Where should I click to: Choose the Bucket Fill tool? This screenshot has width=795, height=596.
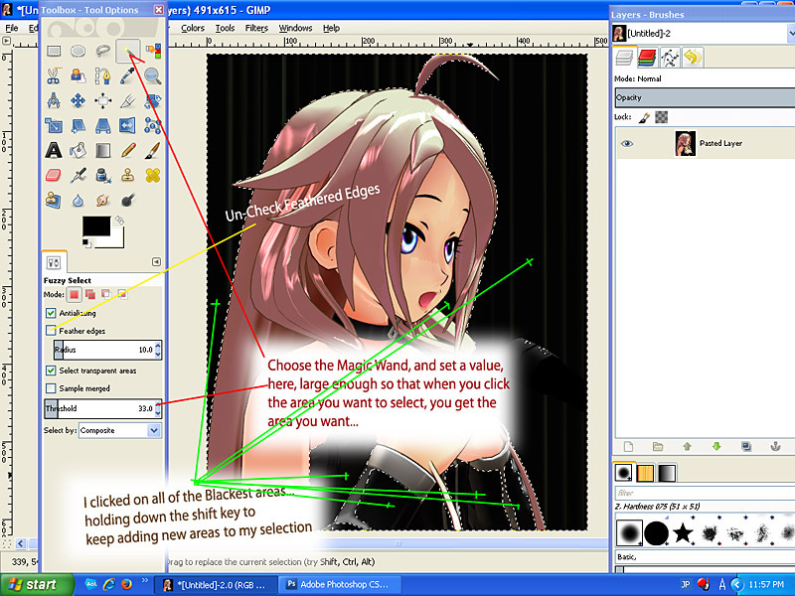(x=78, y=151)
